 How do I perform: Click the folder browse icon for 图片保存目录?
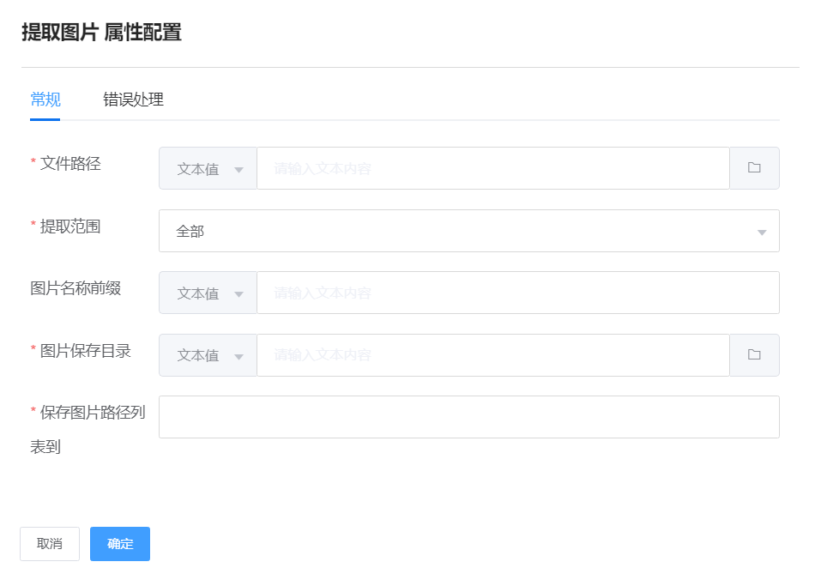[754, 355]
